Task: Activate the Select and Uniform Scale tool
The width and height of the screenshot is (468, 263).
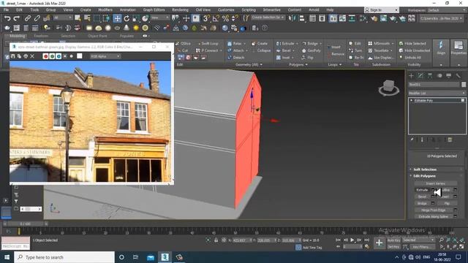Action: click(x=136, y=18)
